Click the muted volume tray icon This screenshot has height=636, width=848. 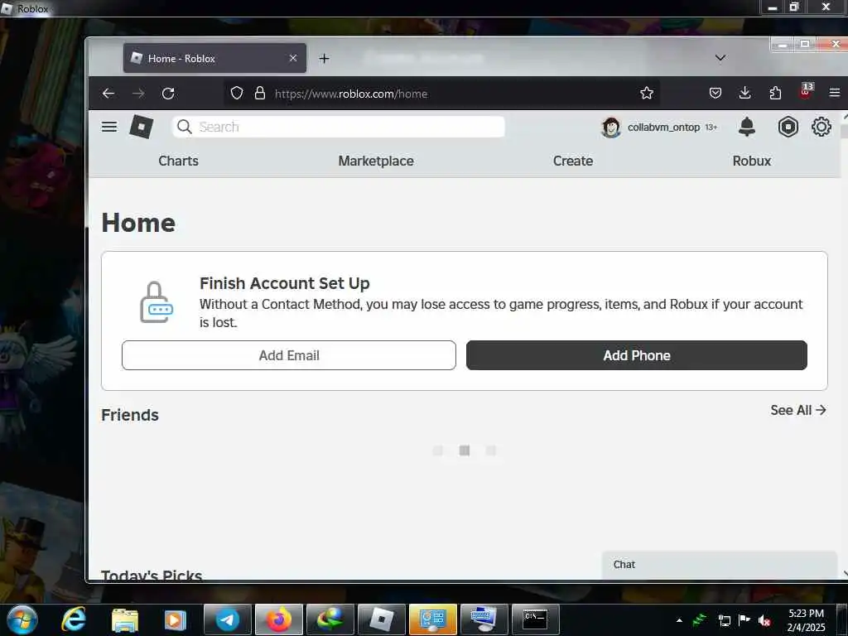(x=764, y=620)
